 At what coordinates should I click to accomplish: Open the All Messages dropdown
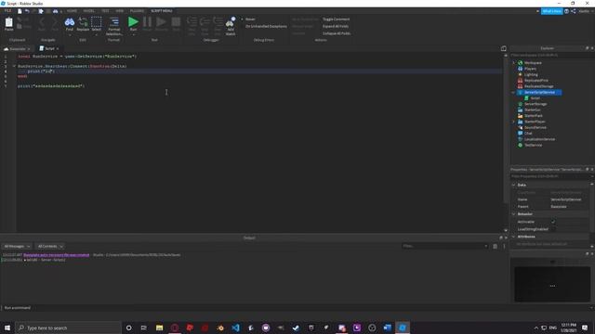click(x=17, y=246)
